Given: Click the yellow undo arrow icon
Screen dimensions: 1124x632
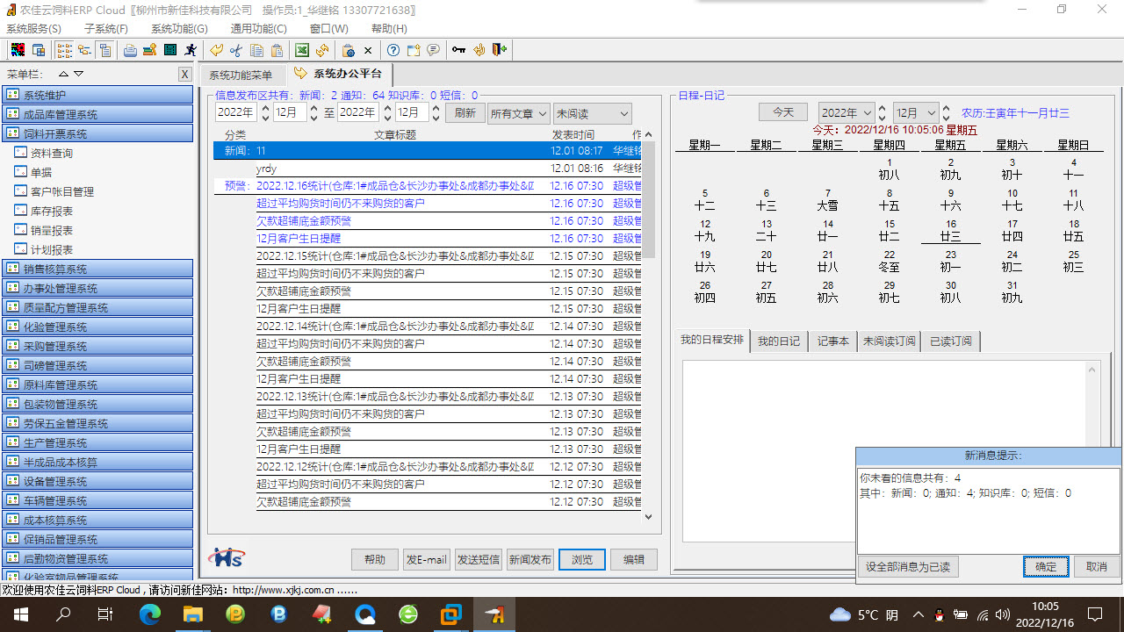Looking at the screenshot, I should [x=216, y=50].
